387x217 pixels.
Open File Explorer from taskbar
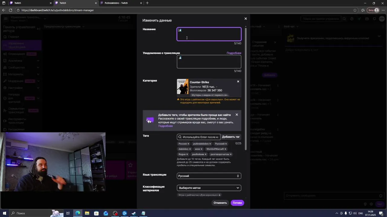click(x=87, y=213)
